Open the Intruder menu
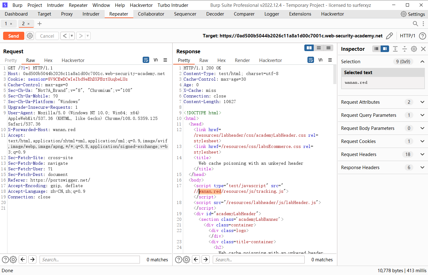 tap(55, 5)
